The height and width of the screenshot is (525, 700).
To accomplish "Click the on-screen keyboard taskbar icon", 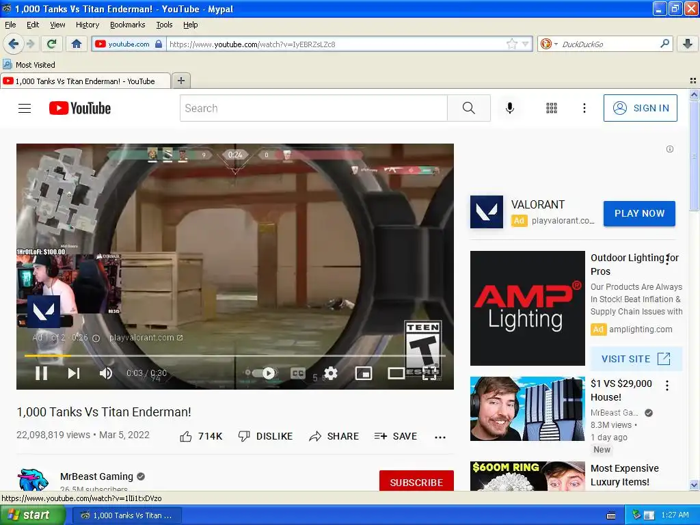I will point(611,515).
